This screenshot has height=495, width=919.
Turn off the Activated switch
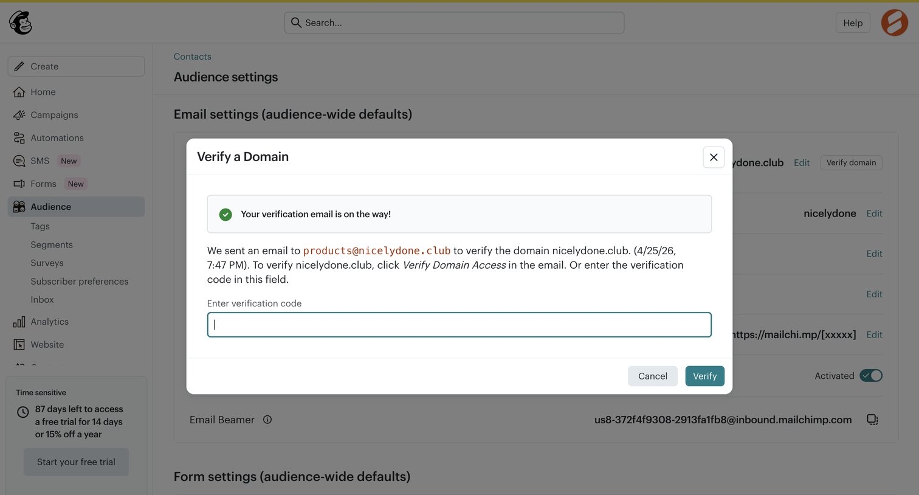(871, 376)
